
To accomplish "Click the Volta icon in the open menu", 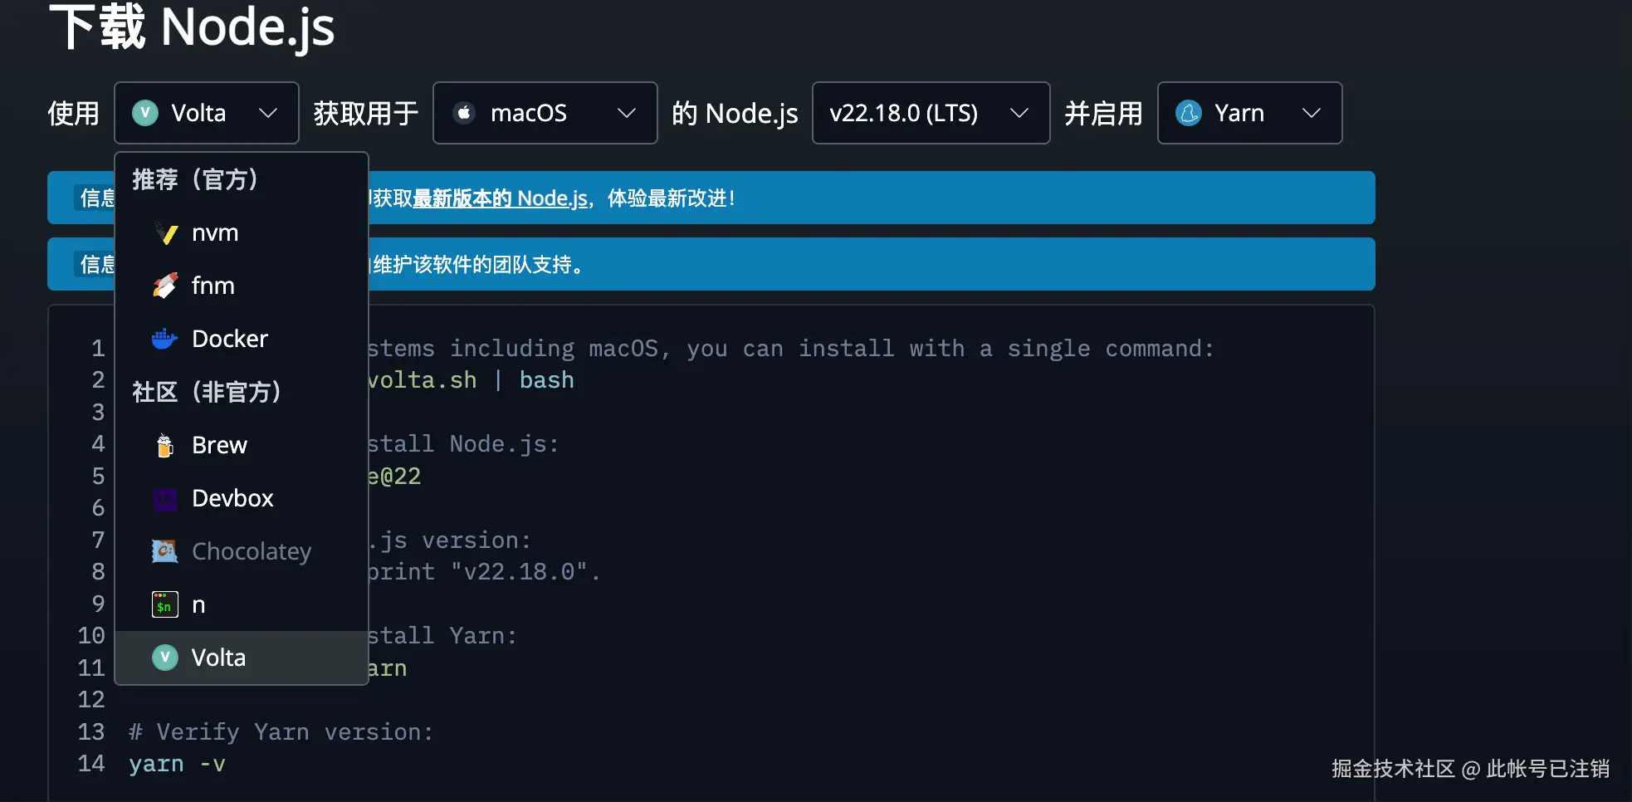I will [x=164, y=657].
